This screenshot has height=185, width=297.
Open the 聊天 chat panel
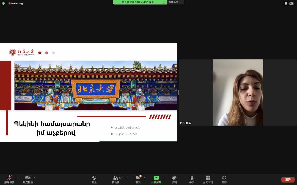[138, 180]
